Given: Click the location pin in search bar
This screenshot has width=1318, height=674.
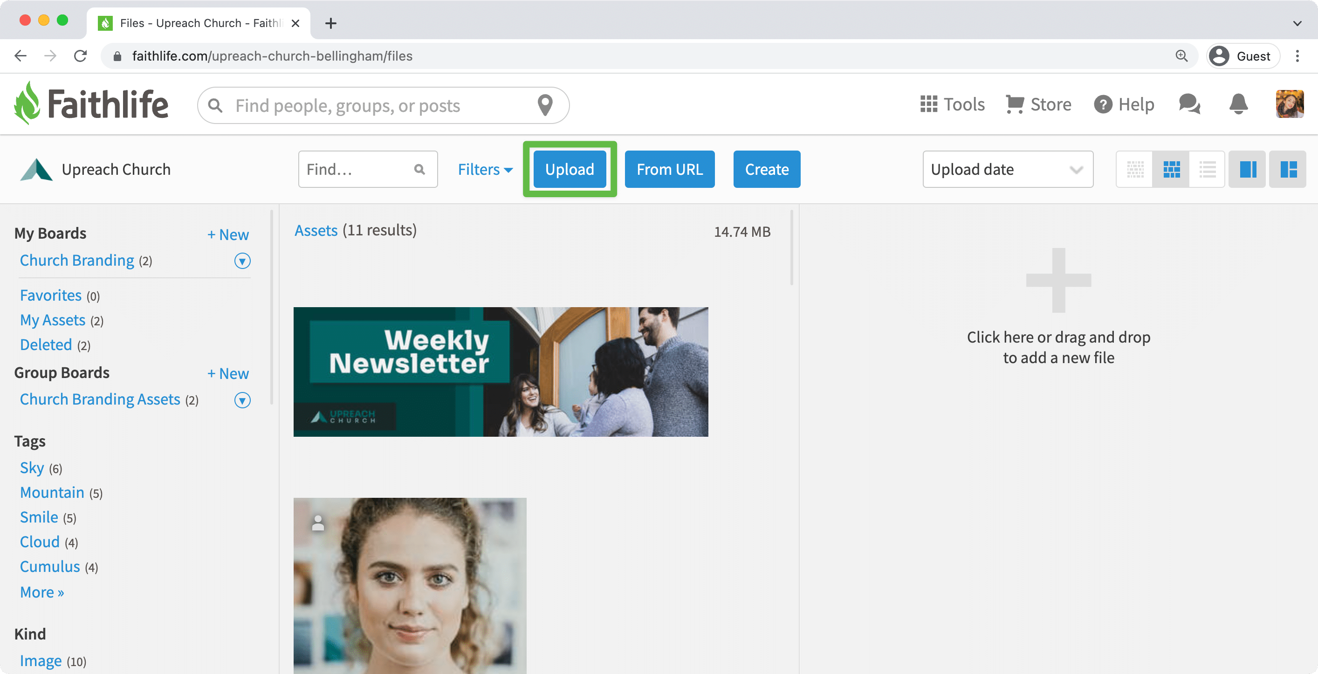Looking at the screenshot, I should click(545, 105).
